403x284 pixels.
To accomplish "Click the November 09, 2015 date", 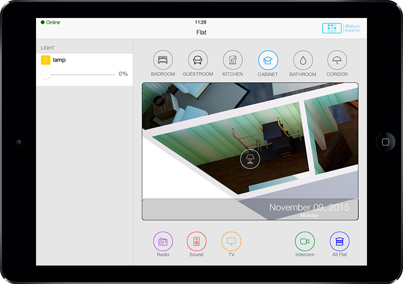I will pos(309,207).
